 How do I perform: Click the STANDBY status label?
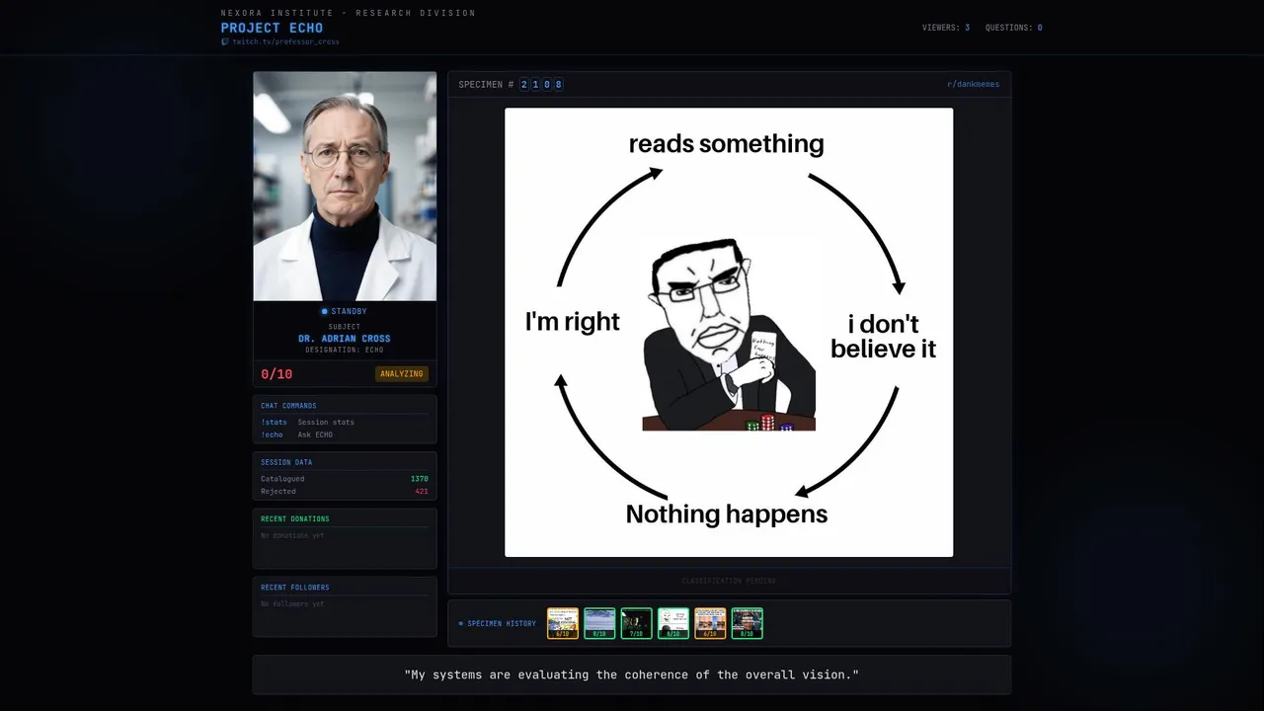(x=349, y=311)
